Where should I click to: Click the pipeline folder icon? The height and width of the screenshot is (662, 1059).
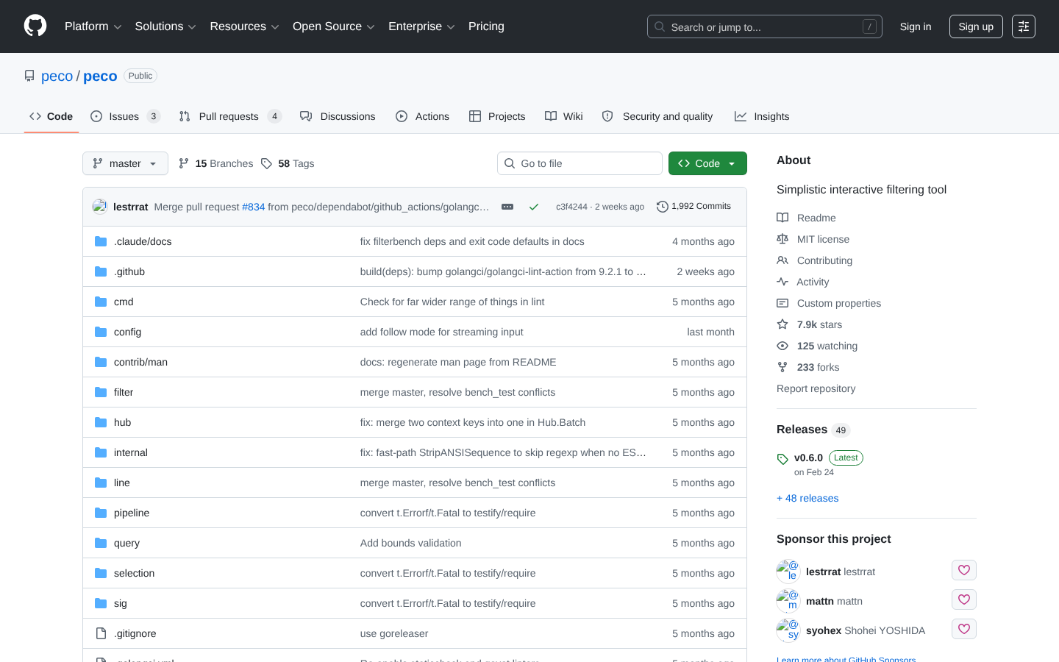pos(101,513)
